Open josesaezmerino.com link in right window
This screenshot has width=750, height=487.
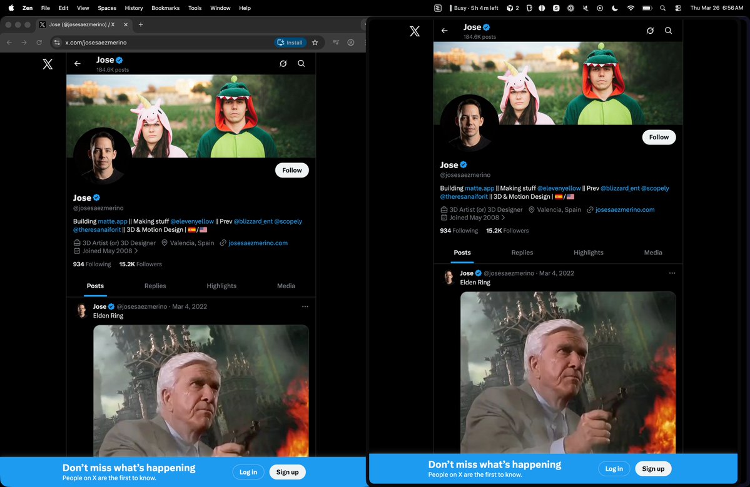pos(625,209)
